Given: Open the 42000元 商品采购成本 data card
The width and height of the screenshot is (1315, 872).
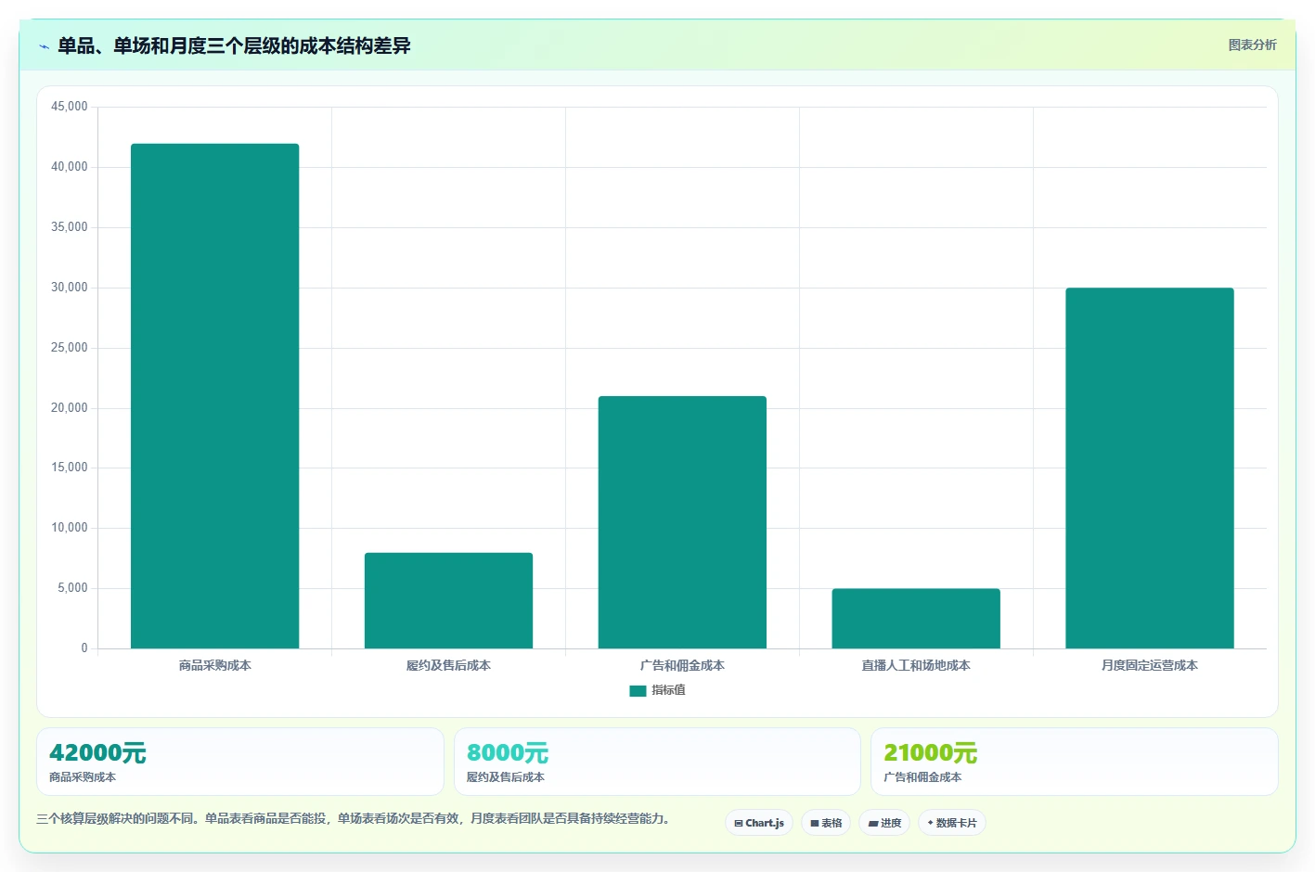Looking at the screenshot, I should [x=240, y=762].
